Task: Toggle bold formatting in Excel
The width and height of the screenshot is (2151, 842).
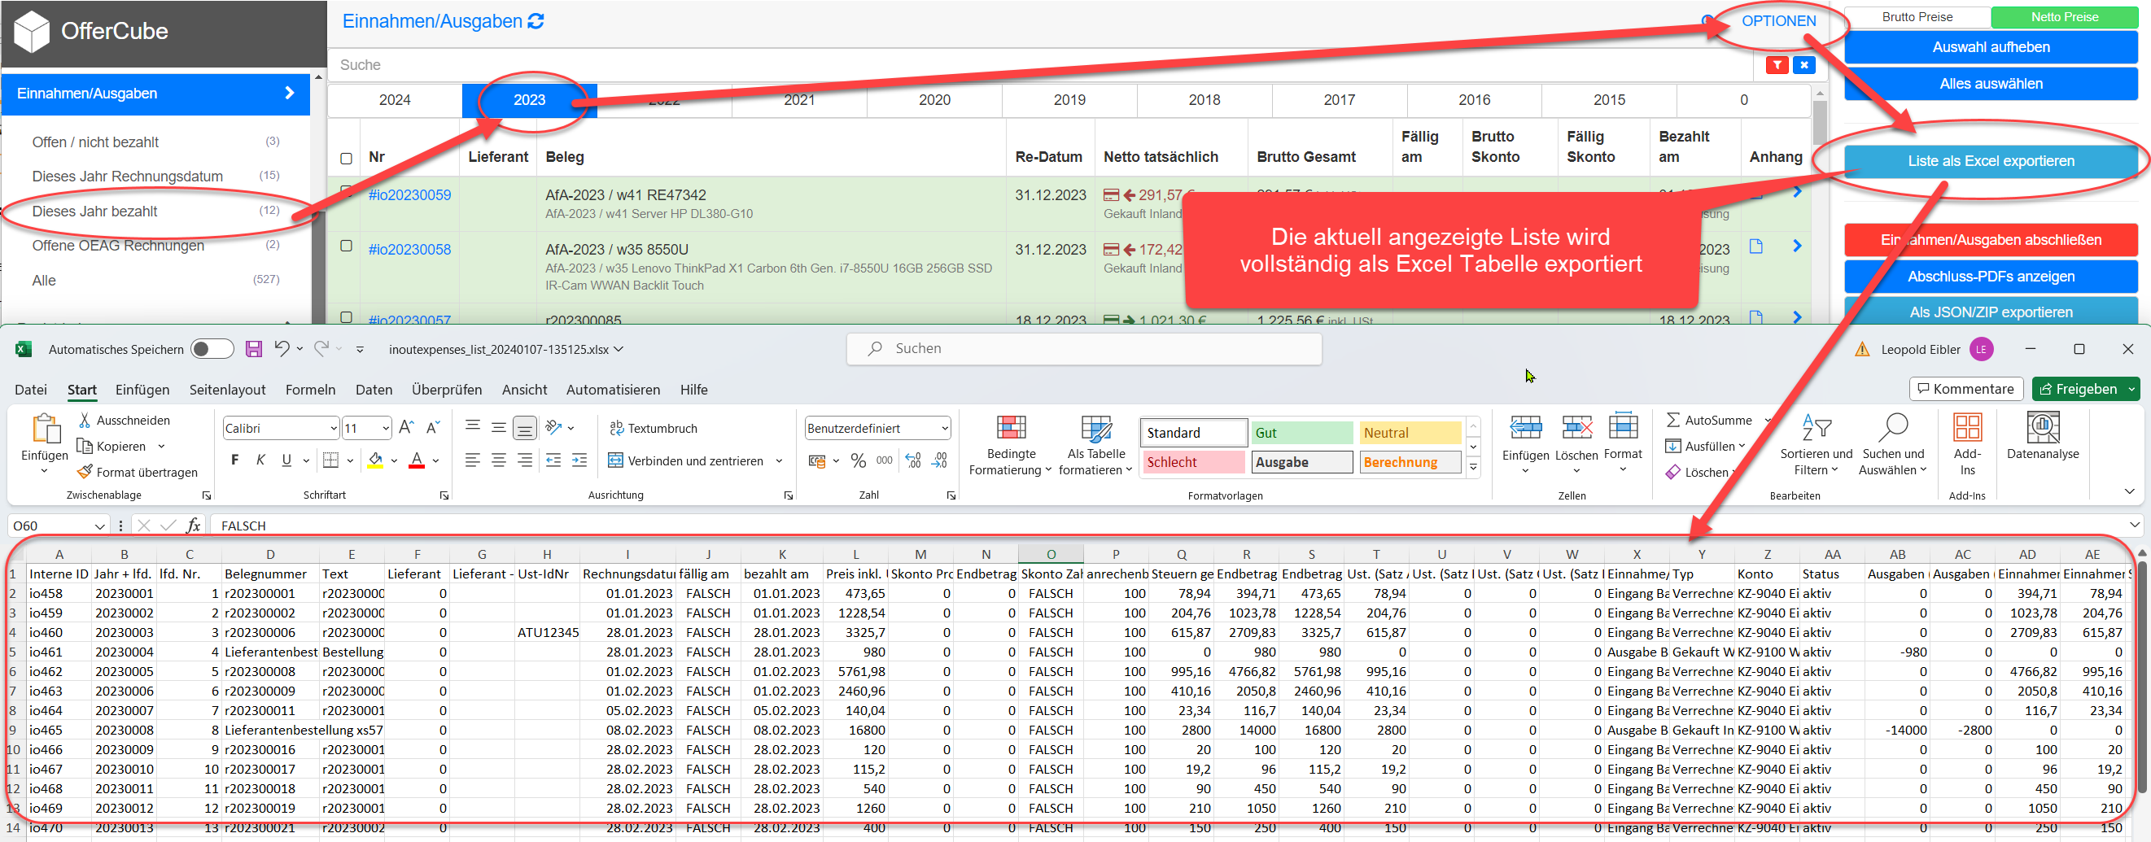Action: (234, 460)
